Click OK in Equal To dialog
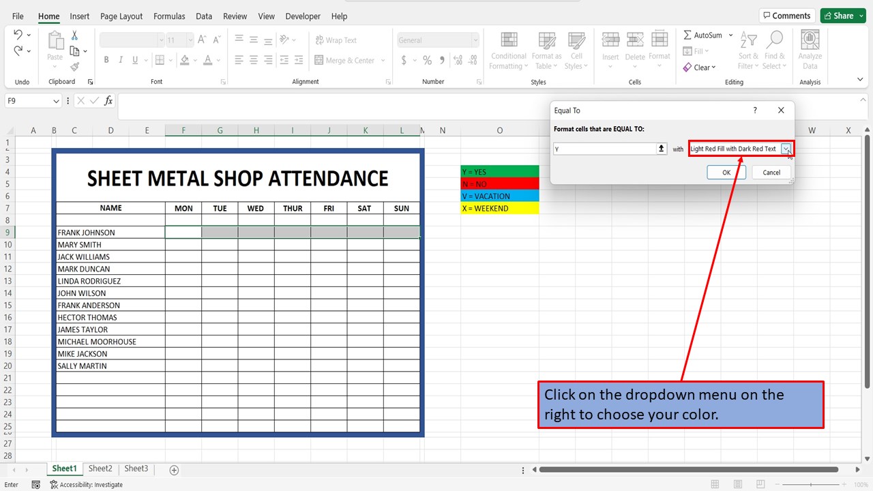The height and width of the screenshot is (491, 873). pyautogui.click(x=726, y=173)
